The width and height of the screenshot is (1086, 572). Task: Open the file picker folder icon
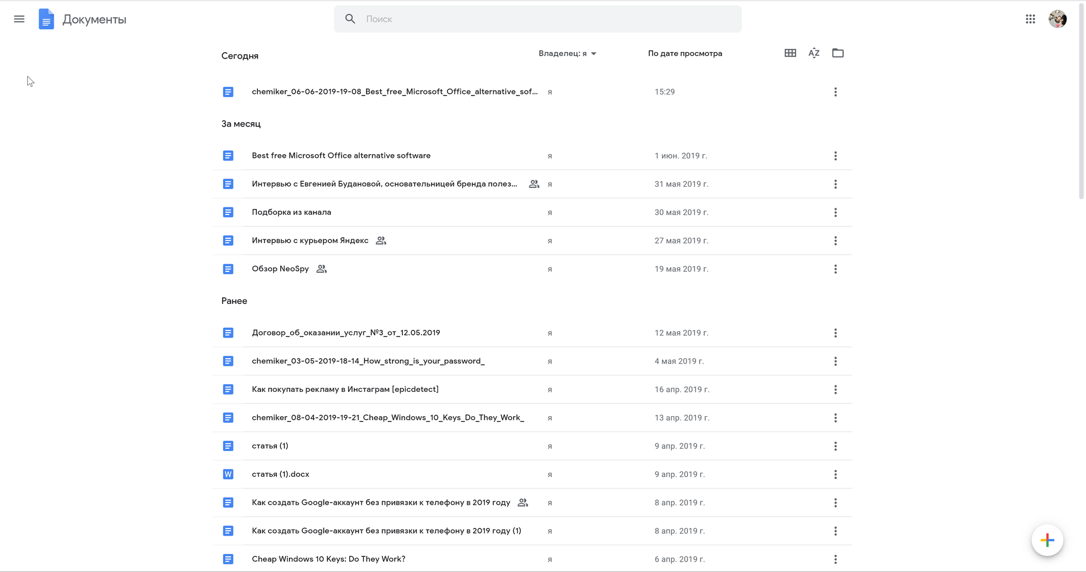point(838,53)
